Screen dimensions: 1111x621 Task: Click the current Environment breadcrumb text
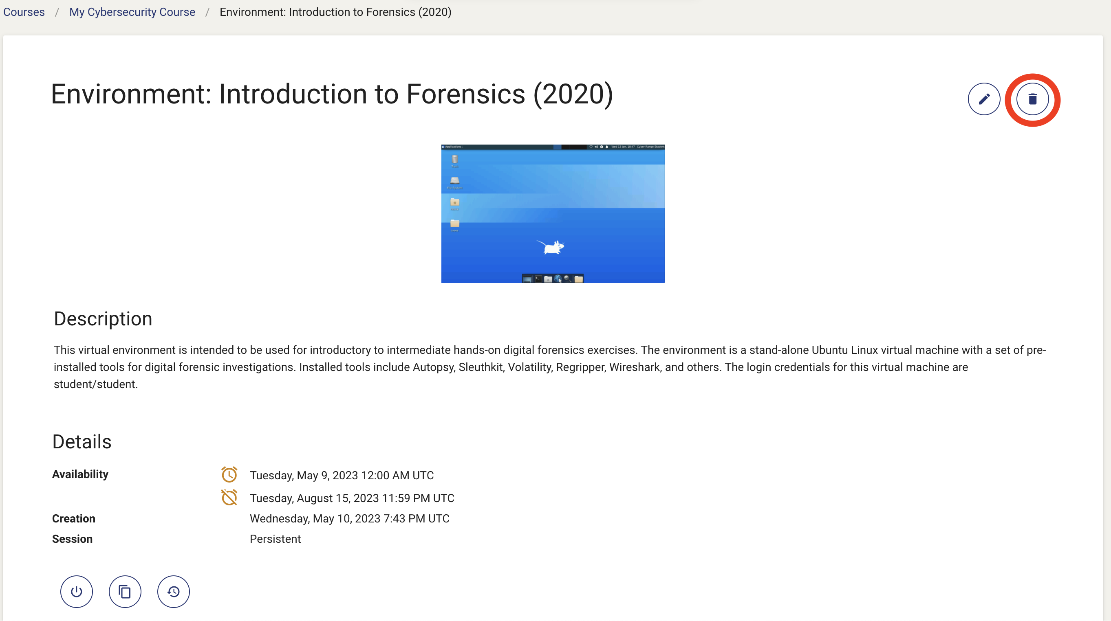tap(335, 12)
